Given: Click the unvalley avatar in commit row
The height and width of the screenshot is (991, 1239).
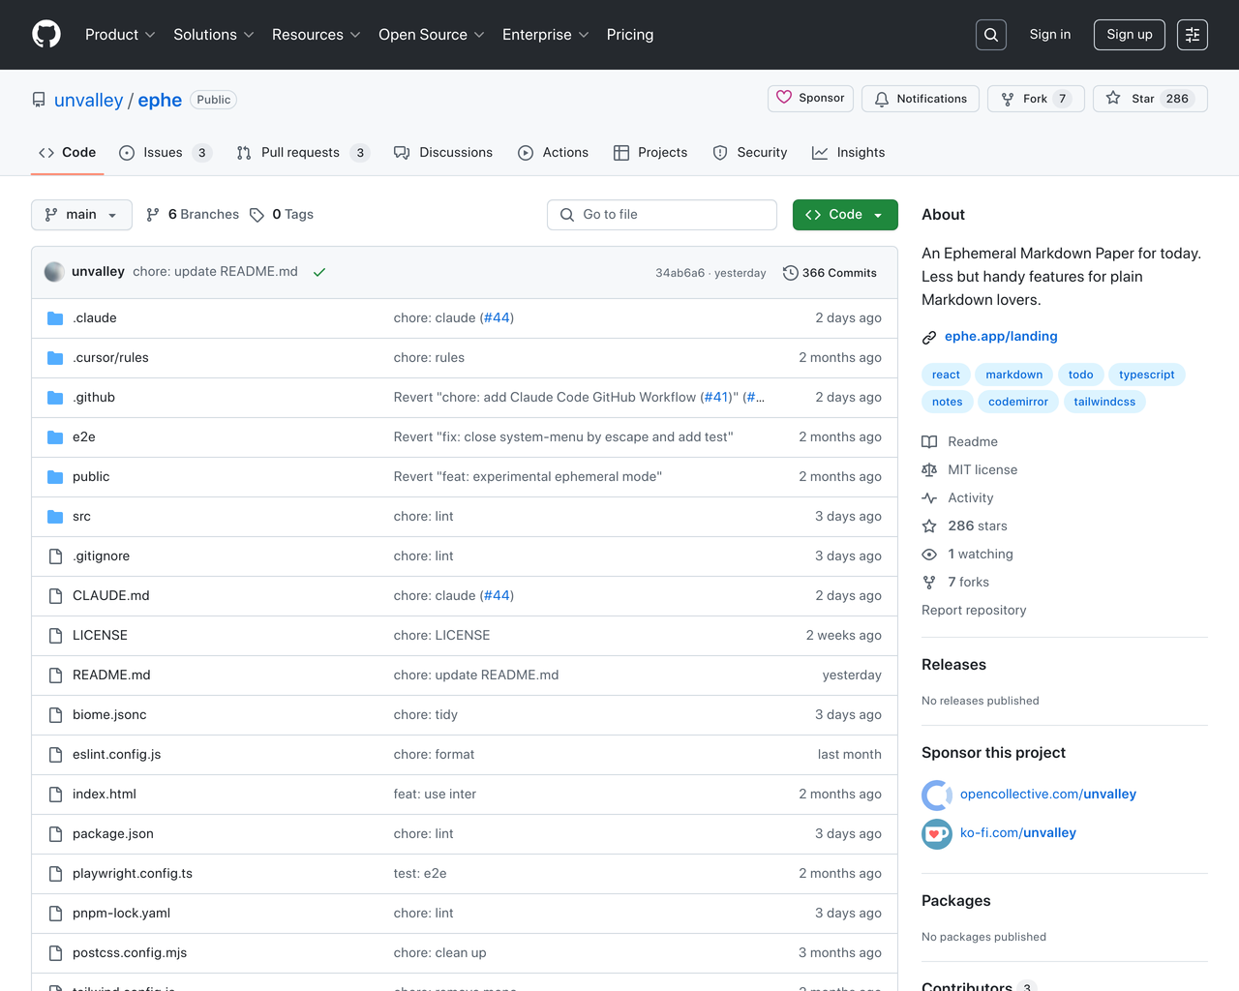Looking at the screenshot, I should (x=55, y=272).
